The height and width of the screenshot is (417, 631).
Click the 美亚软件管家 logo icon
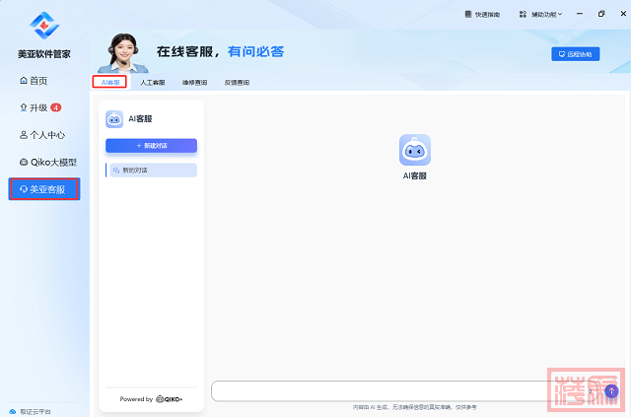(x=44, y=26)
